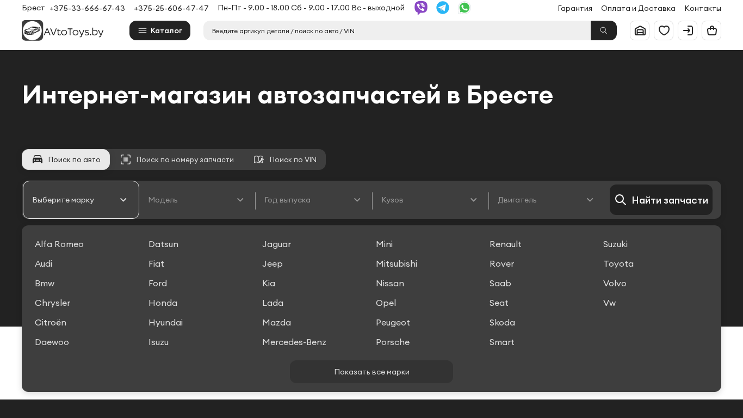Select Mazda from the list
Screen dimensions: 743x418
point(276,322)
